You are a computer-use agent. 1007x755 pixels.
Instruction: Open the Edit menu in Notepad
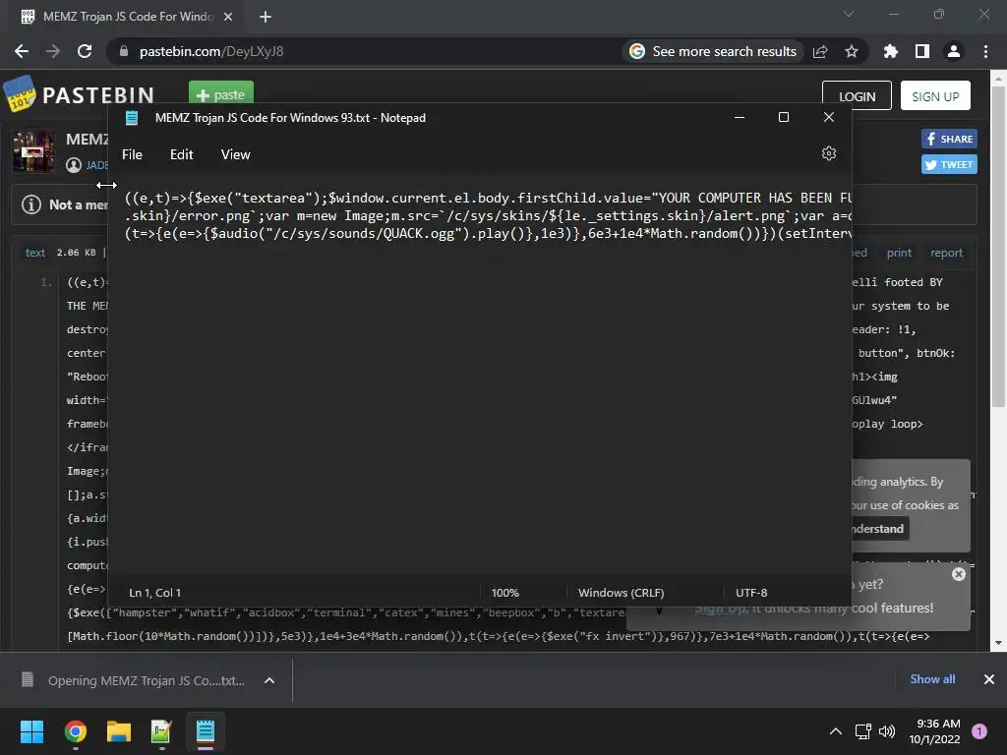click(x=182, y=154)
